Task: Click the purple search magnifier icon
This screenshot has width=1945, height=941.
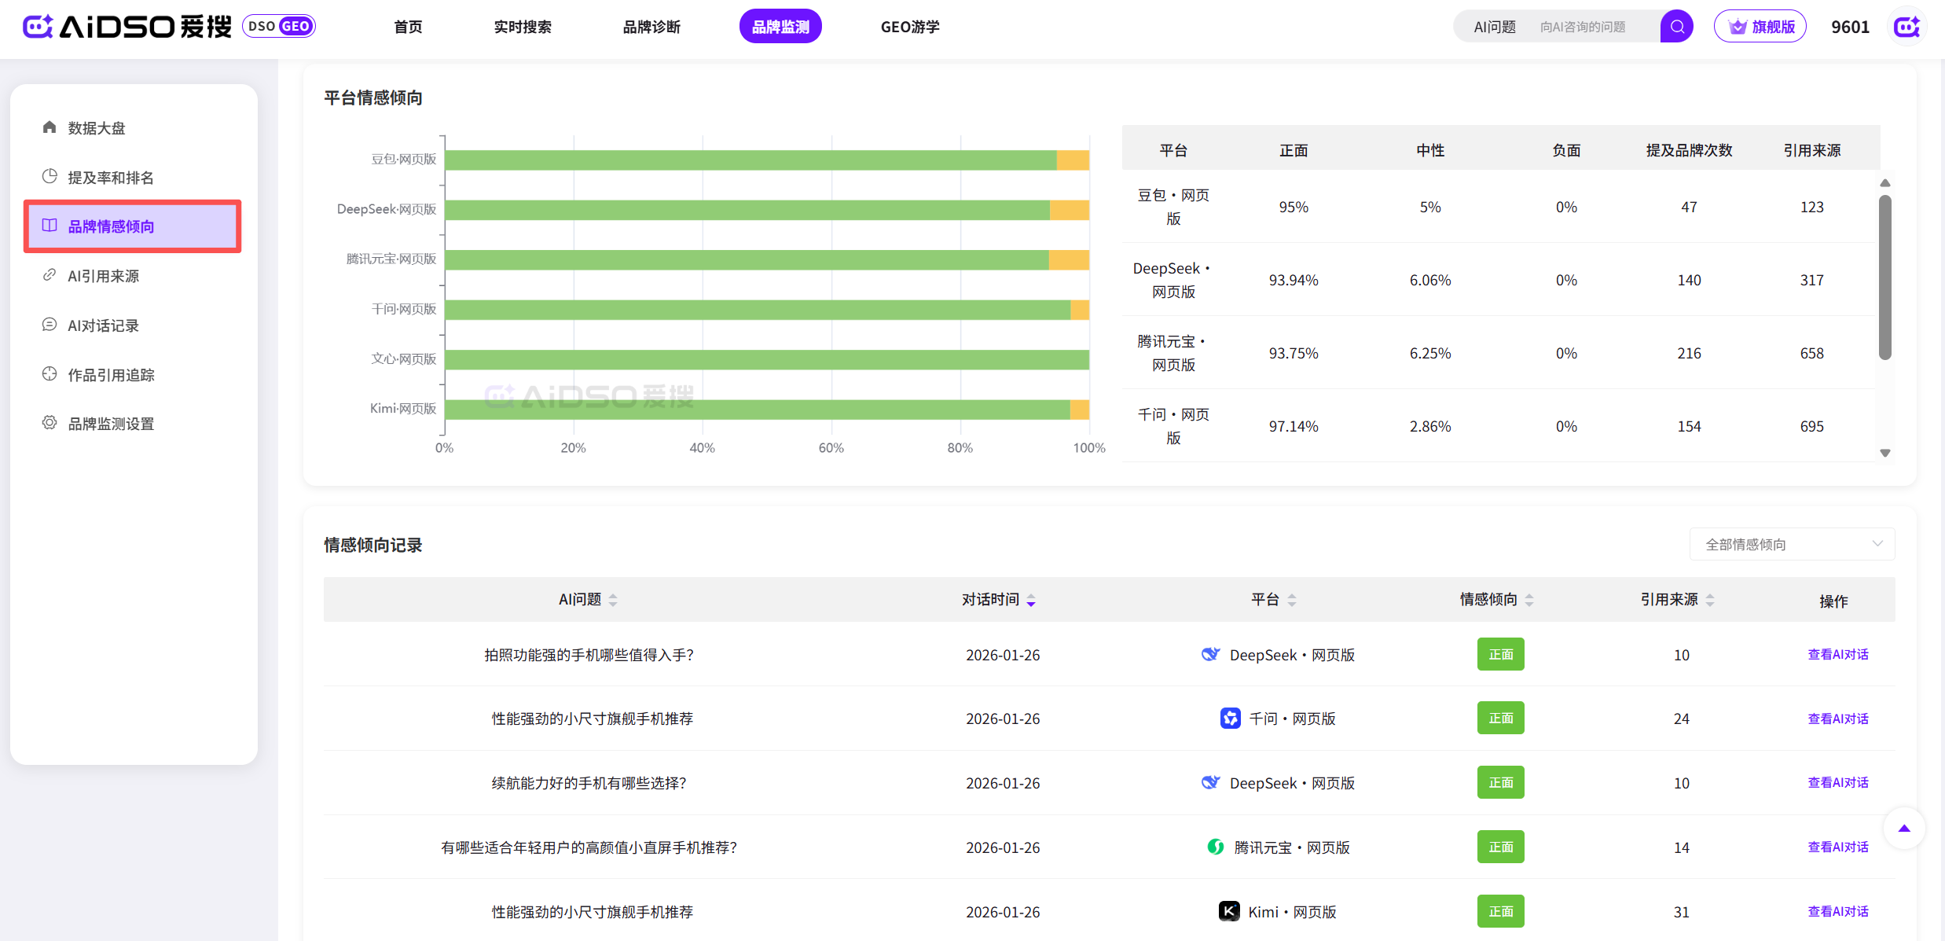Action: pyautogui.click(x=1676, y=27)
